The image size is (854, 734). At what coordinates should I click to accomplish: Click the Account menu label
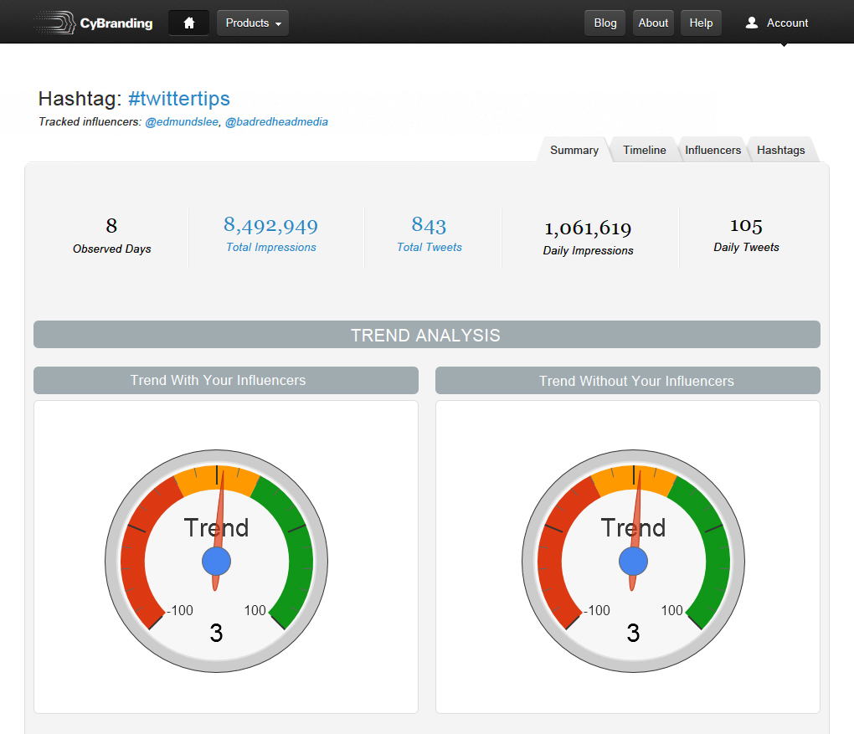pyautogui.click(x=787, y=23)
